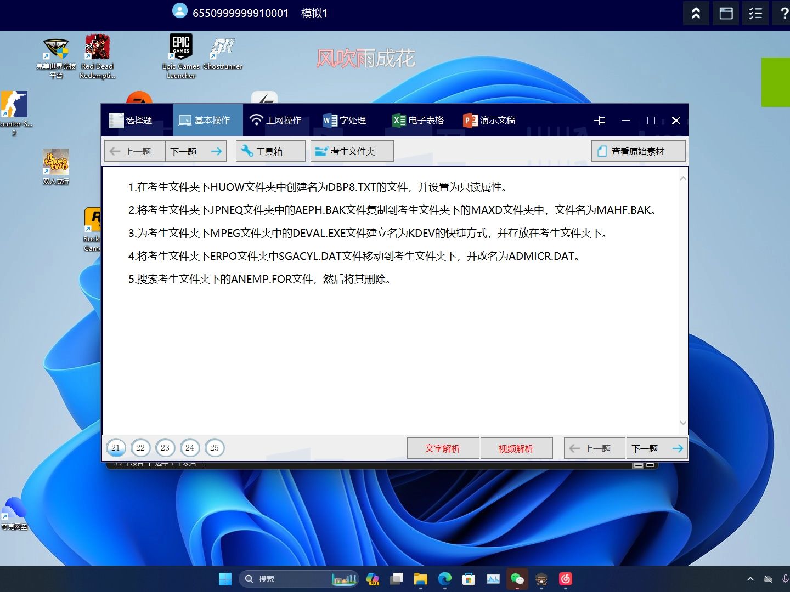Select question number 23
This screenshot has height=592, width=790.
(165, 448)
